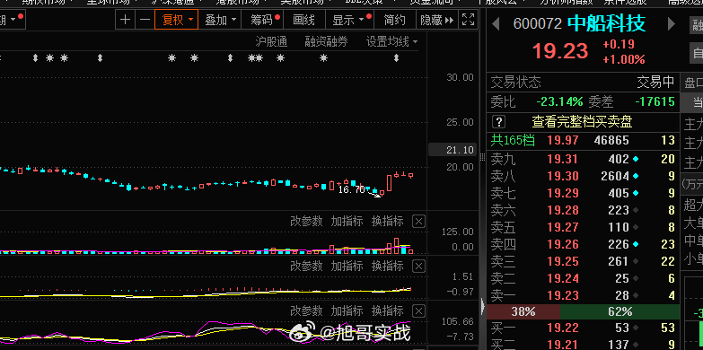
Task: Click the diamond icon in the 卖七 row
Action: tap(636, 193)
